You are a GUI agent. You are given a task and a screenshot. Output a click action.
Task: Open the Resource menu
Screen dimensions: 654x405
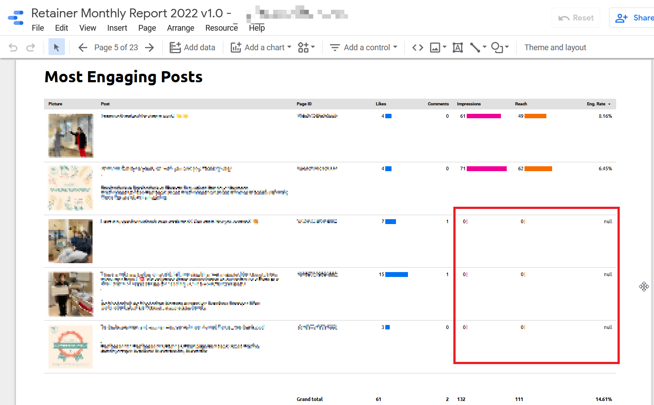point(222,28)
